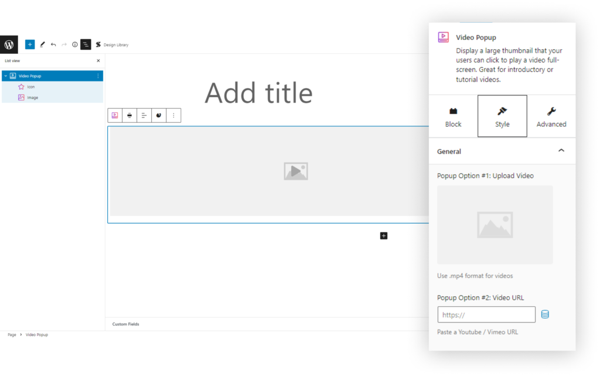Select the Icon block in List view

click(32, 86)
